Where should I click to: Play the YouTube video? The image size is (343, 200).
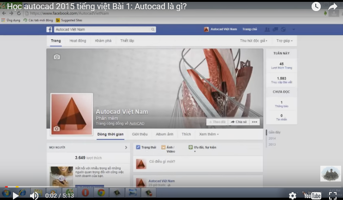pos(16,195)
